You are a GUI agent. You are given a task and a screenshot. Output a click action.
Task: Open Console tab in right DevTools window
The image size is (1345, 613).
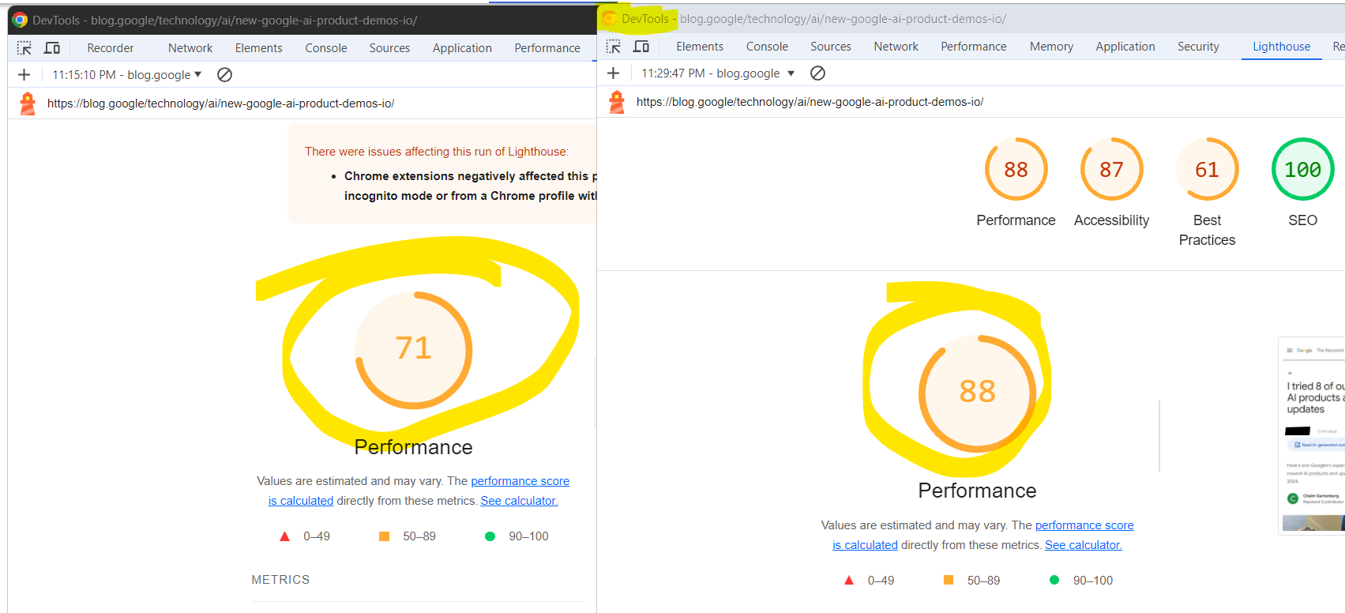767,47
